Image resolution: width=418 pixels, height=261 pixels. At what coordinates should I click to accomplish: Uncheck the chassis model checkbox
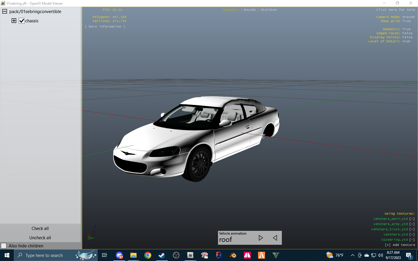pos(22,21)
